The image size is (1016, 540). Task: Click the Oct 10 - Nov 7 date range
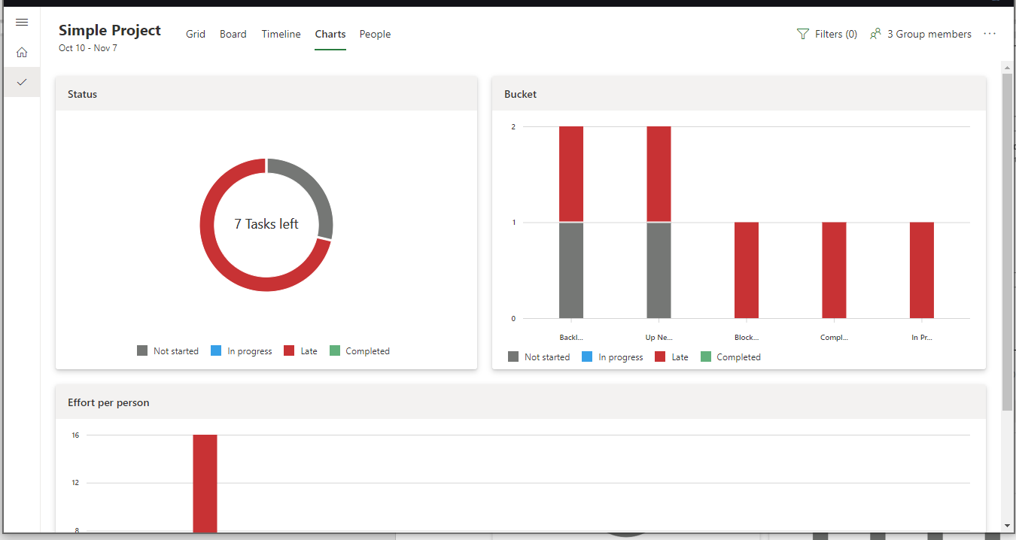pyautogui.click(x=88, y=48)
